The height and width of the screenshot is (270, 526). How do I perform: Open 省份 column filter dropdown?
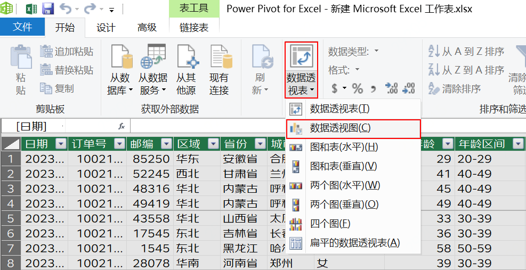point(260,144)
